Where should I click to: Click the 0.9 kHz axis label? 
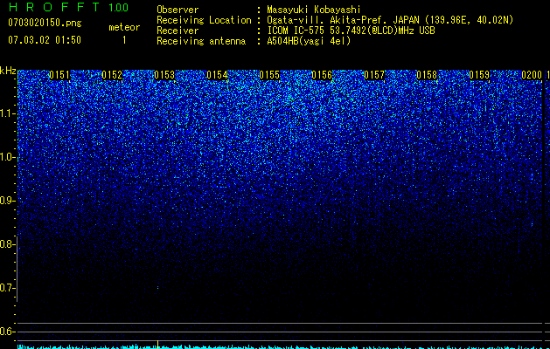[x=7, y=201]
